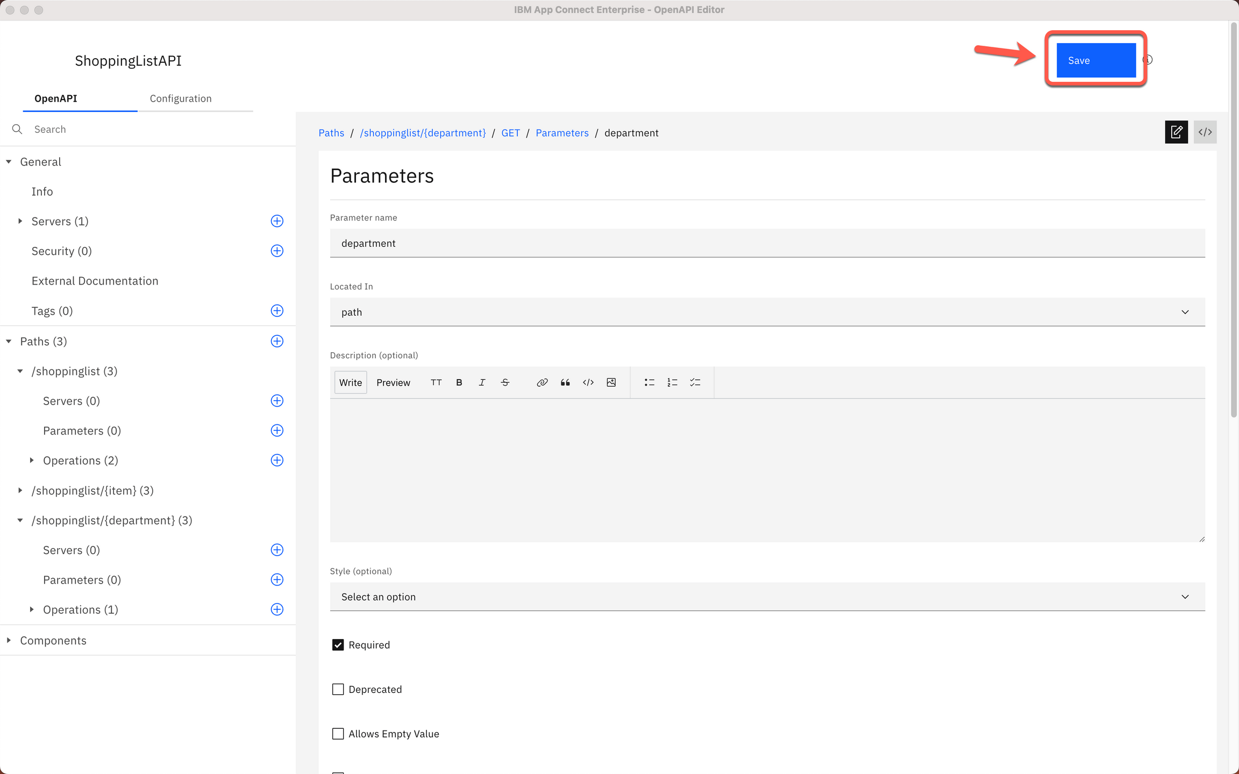
Task: Switch to source code view
Action: 1205,132
